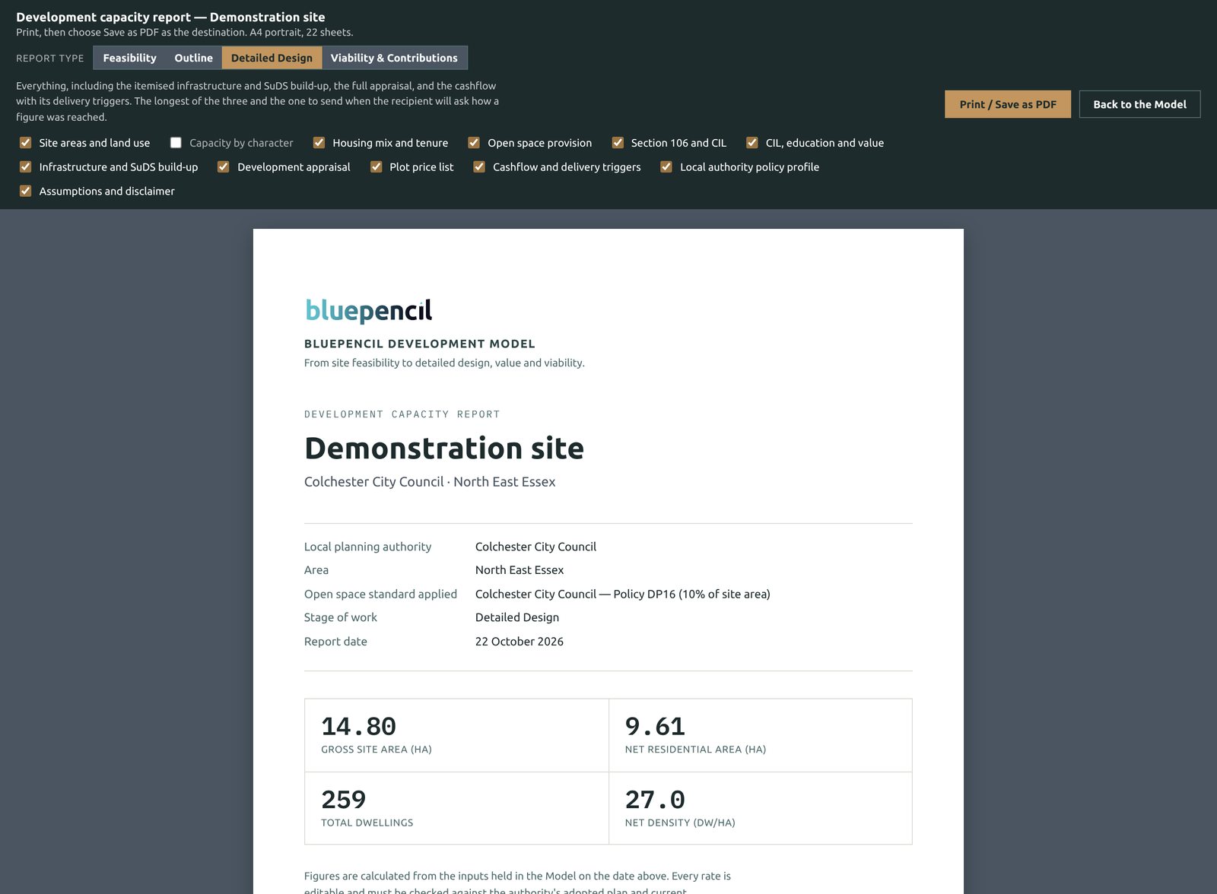
Task: Go Back to the Model
Action: pos(1139,104)
